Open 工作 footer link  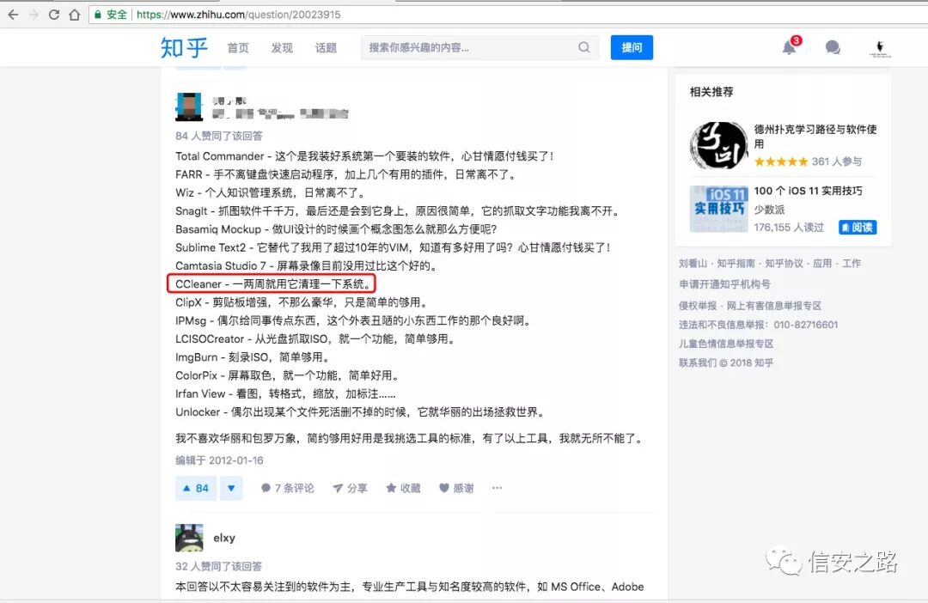point(851,264)
